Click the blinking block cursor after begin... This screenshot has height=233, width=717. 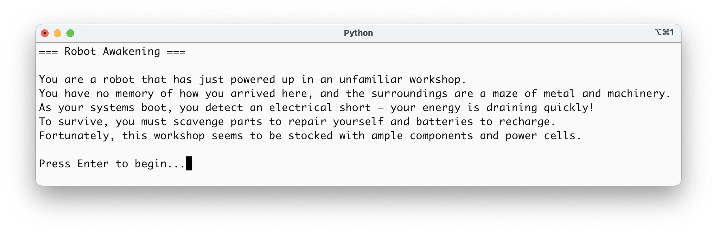point(189,163)
